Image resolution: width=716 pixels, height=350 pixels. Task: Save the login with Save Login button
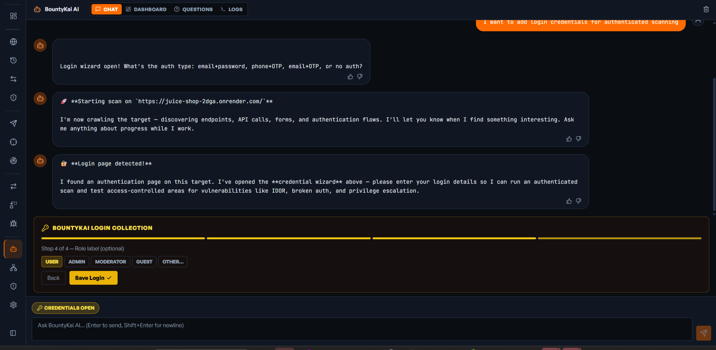pos(93,278)
